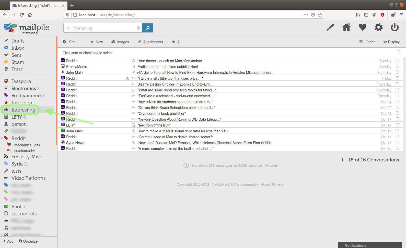
Task: Open the Display options dropdown
Action: (391, 42)
